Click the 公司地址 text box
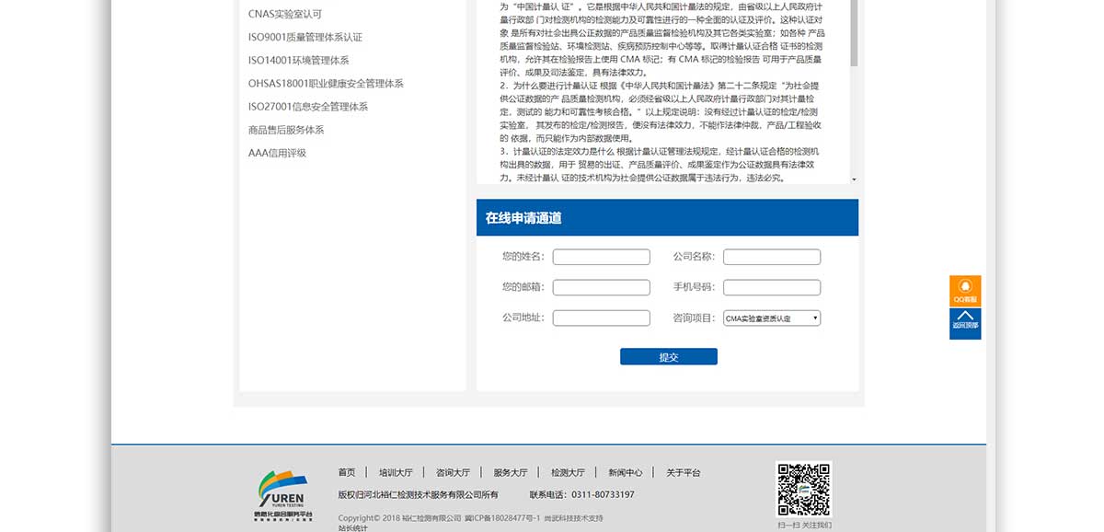This screenshot has width=1104, height=532. point(601,318)
